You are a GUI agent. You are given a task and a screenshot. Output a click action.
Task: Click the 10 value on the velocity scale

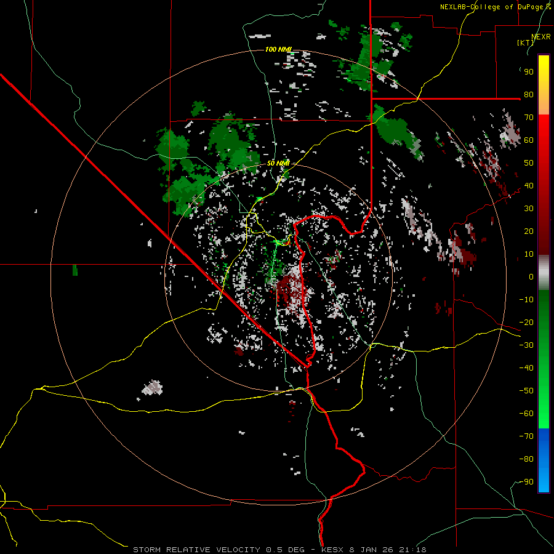529,254
